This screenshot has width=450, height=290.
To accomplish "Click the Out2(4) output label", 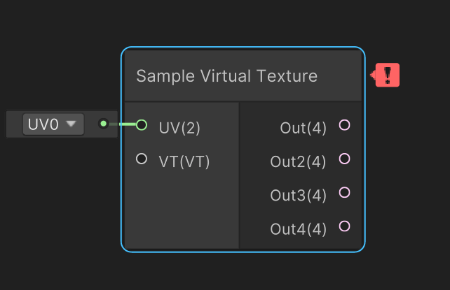I will click(x=298, y=162).
